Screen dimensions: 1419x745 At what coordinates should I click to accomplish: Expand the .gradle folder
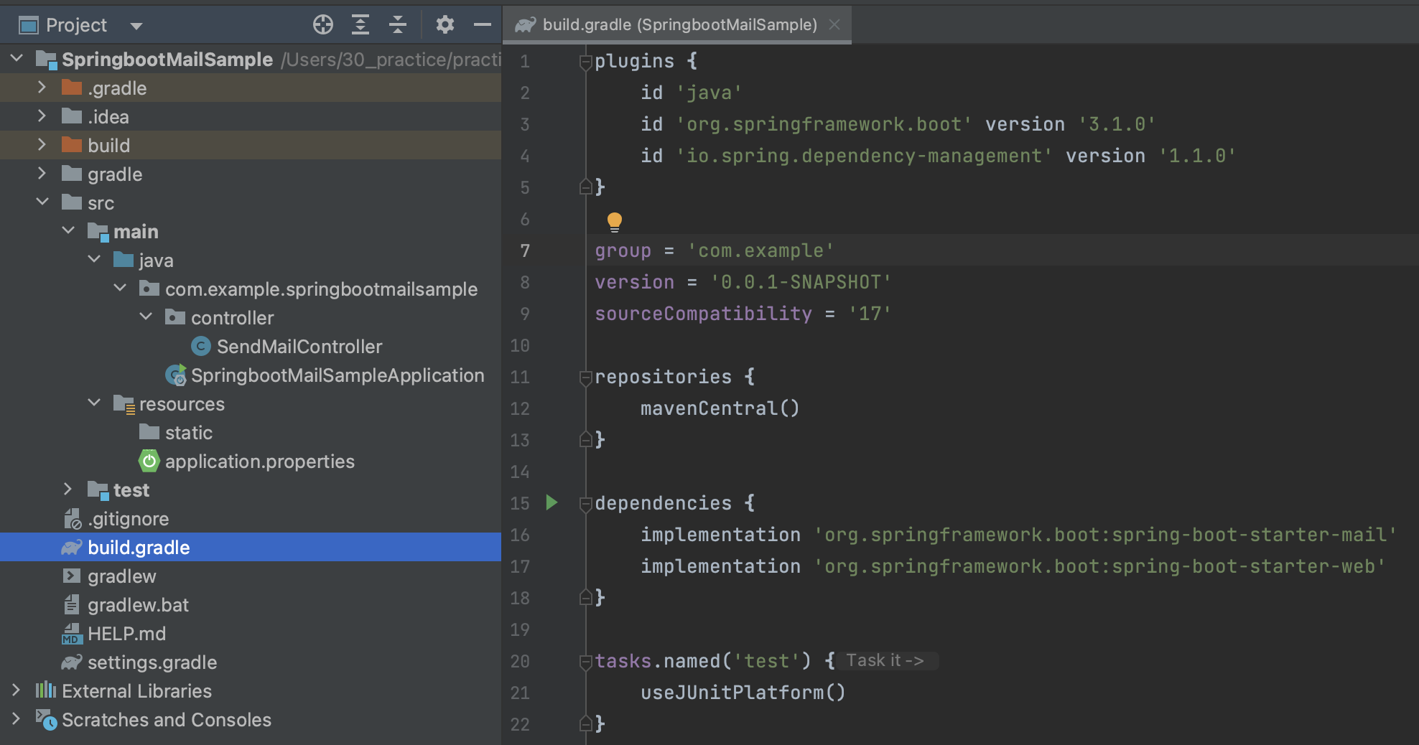42,88
